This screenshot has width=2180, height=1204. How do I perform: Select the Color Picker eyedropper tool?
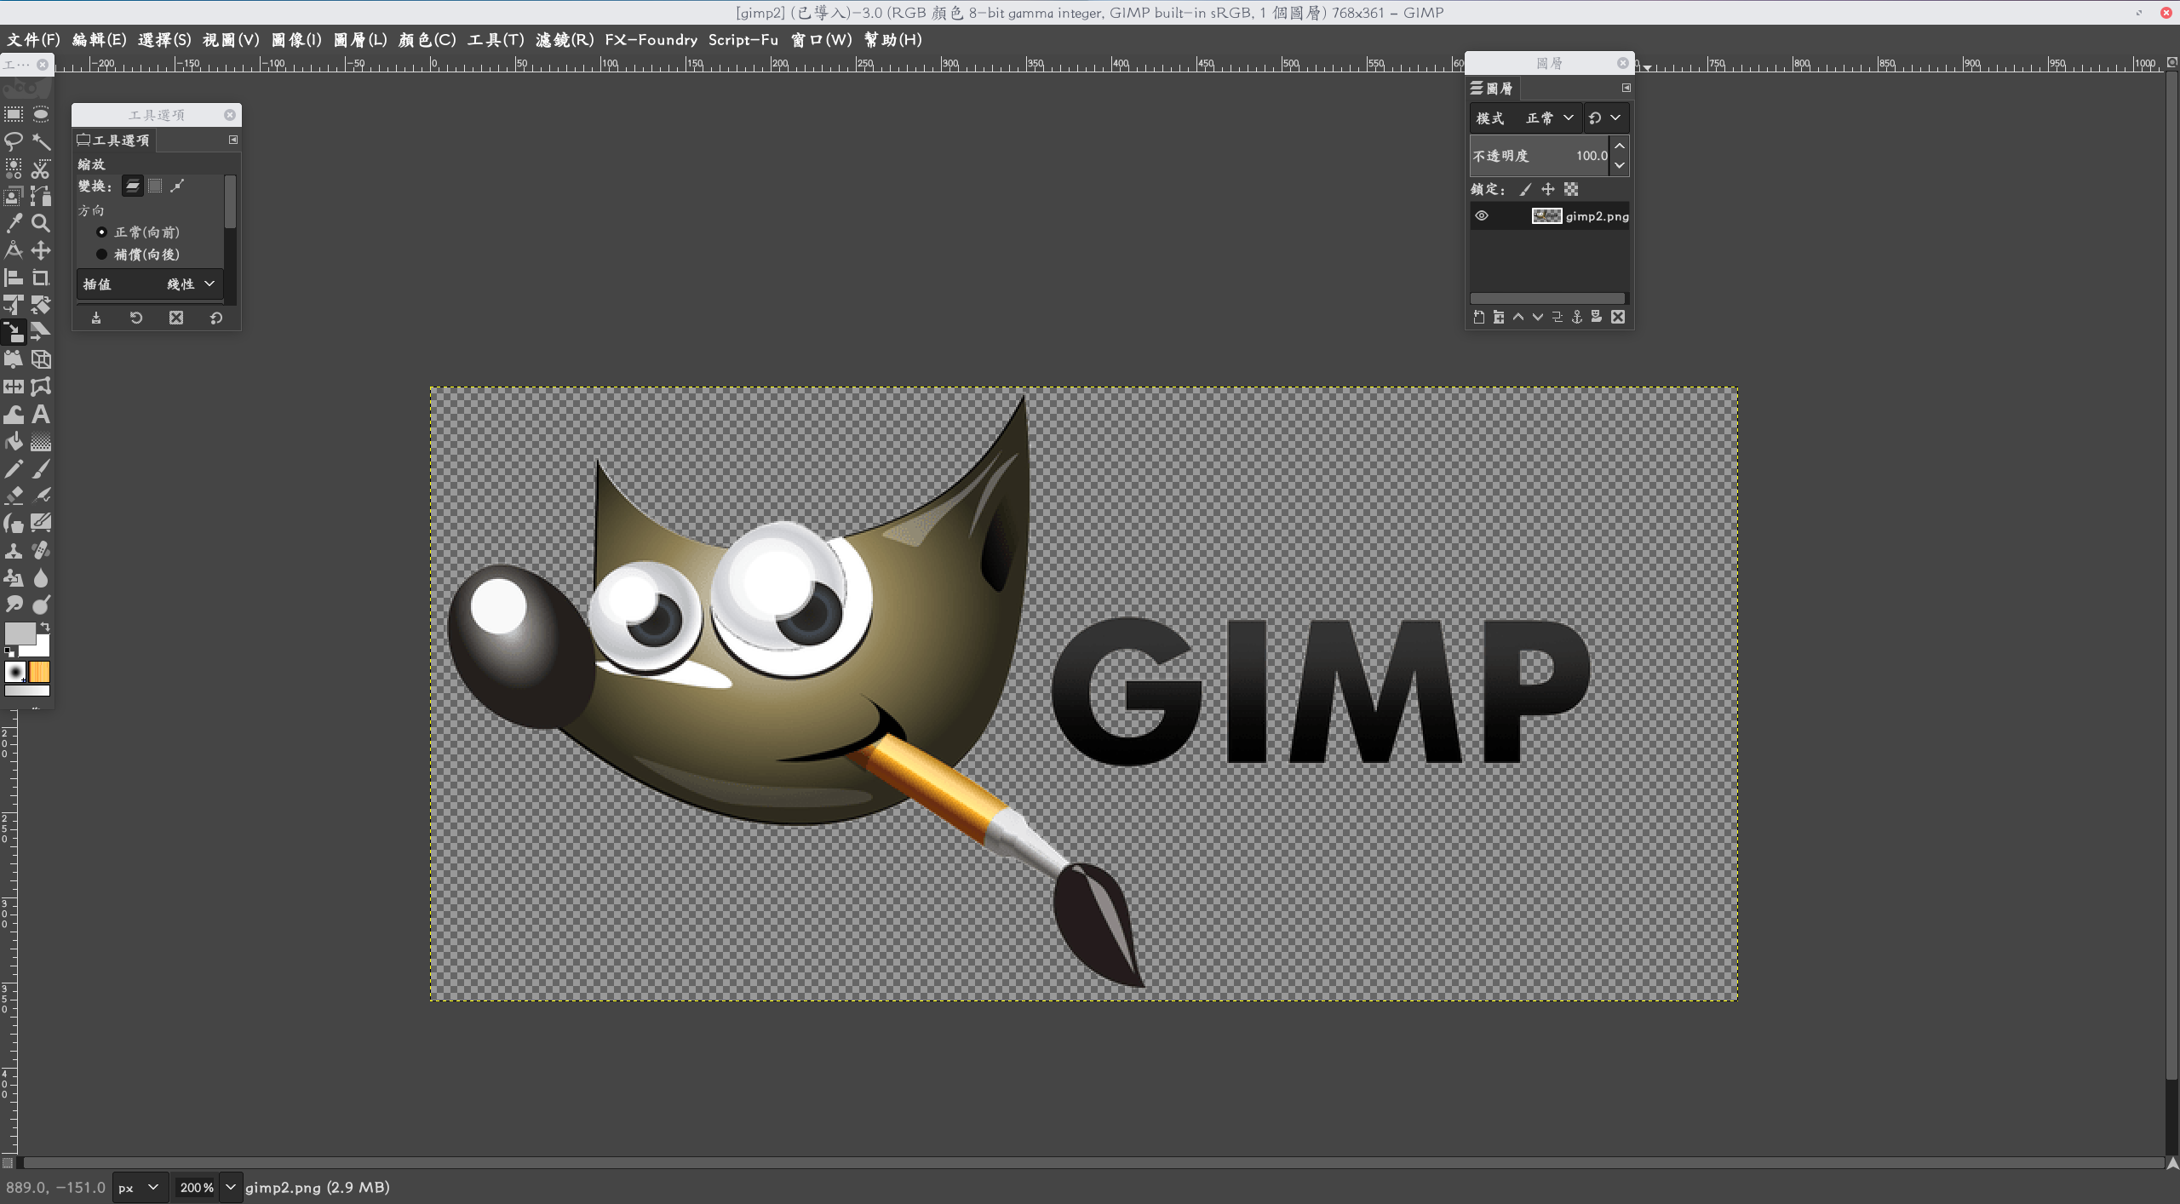pos(14,223)
